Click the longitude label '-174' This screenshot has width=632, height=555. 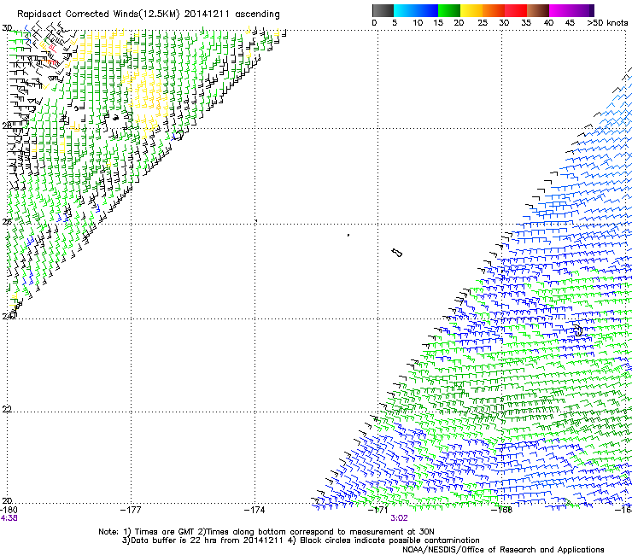[255, 510]
